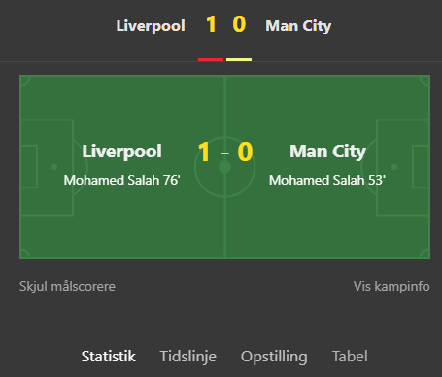The image size is (442, 377).
Task: Expand match details via Vis kampinfo
Action: (391, 287)
